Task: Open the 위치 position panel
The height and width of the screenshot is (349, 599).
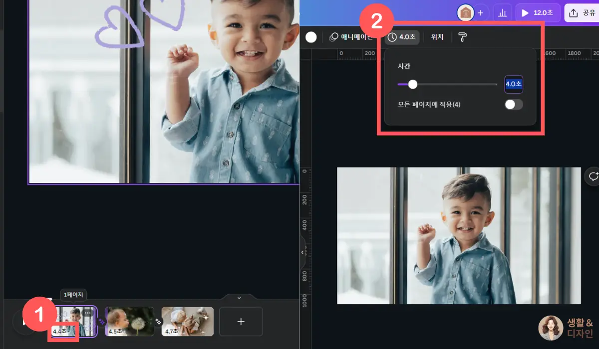Action: [x=437, y=37]
